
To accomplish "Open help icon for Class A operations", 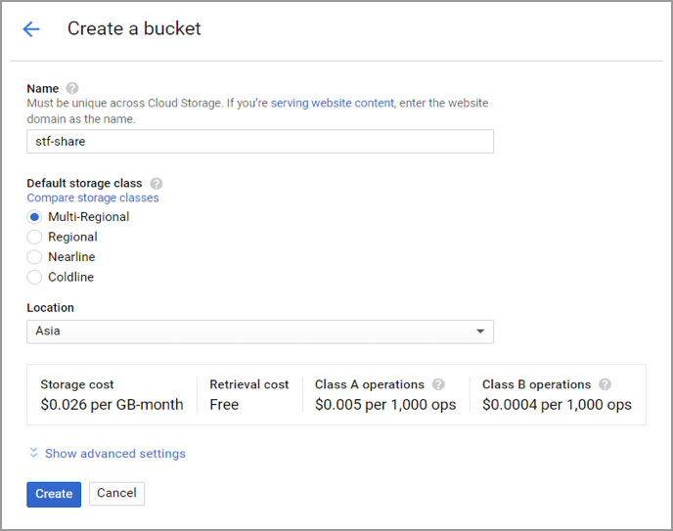I will coord(438,384).
